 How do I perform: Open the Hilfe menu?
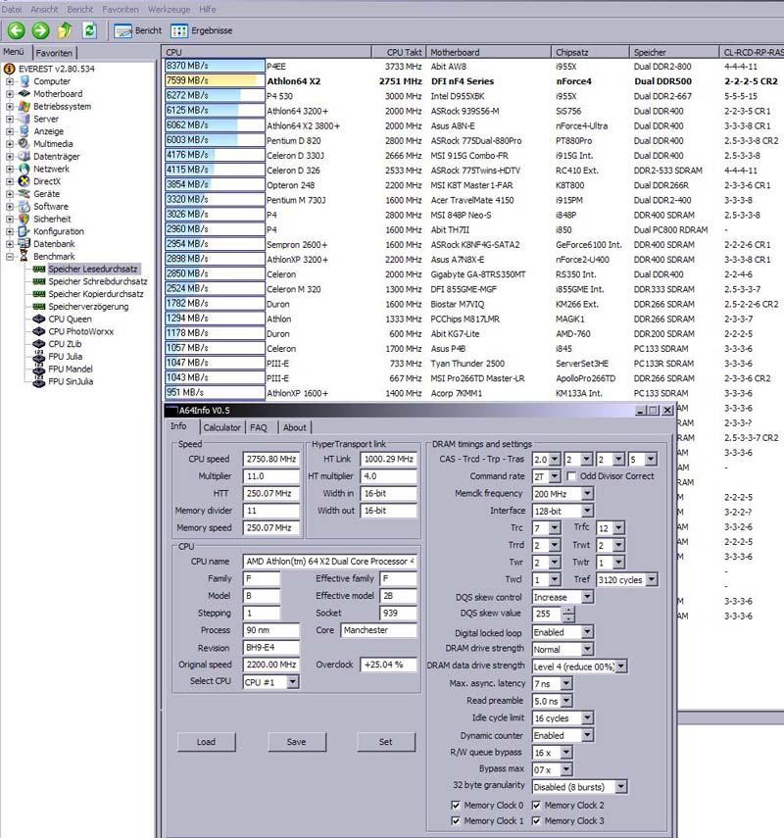coord(208,9)
